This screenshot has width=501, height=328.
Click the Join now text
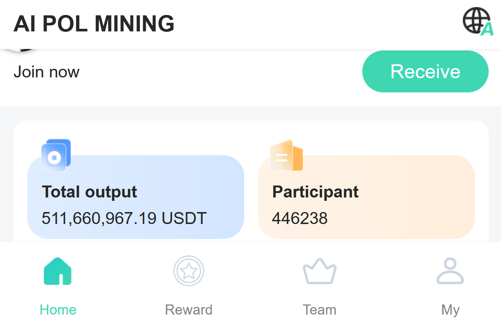click(x=46, y=72)
